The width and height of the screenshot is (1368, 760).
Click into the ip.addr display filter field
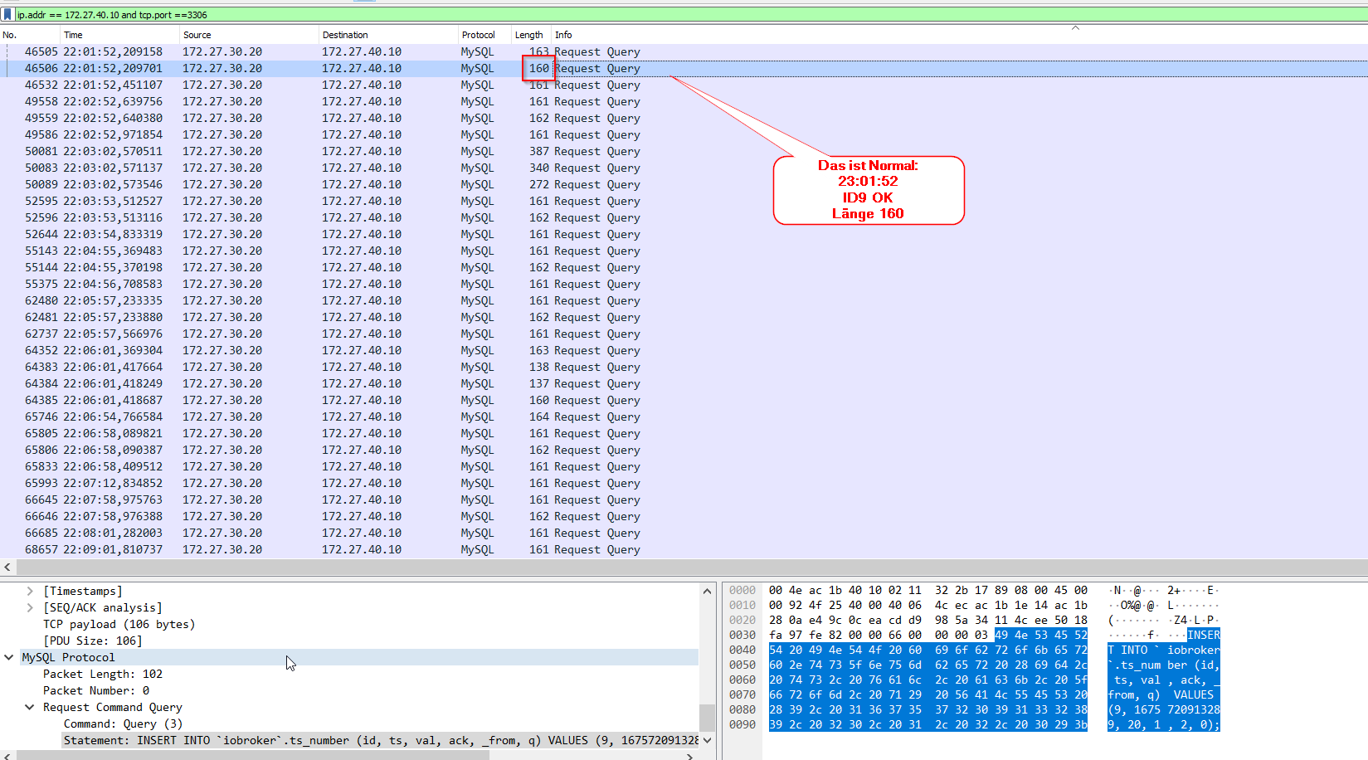tap(690, 15)
